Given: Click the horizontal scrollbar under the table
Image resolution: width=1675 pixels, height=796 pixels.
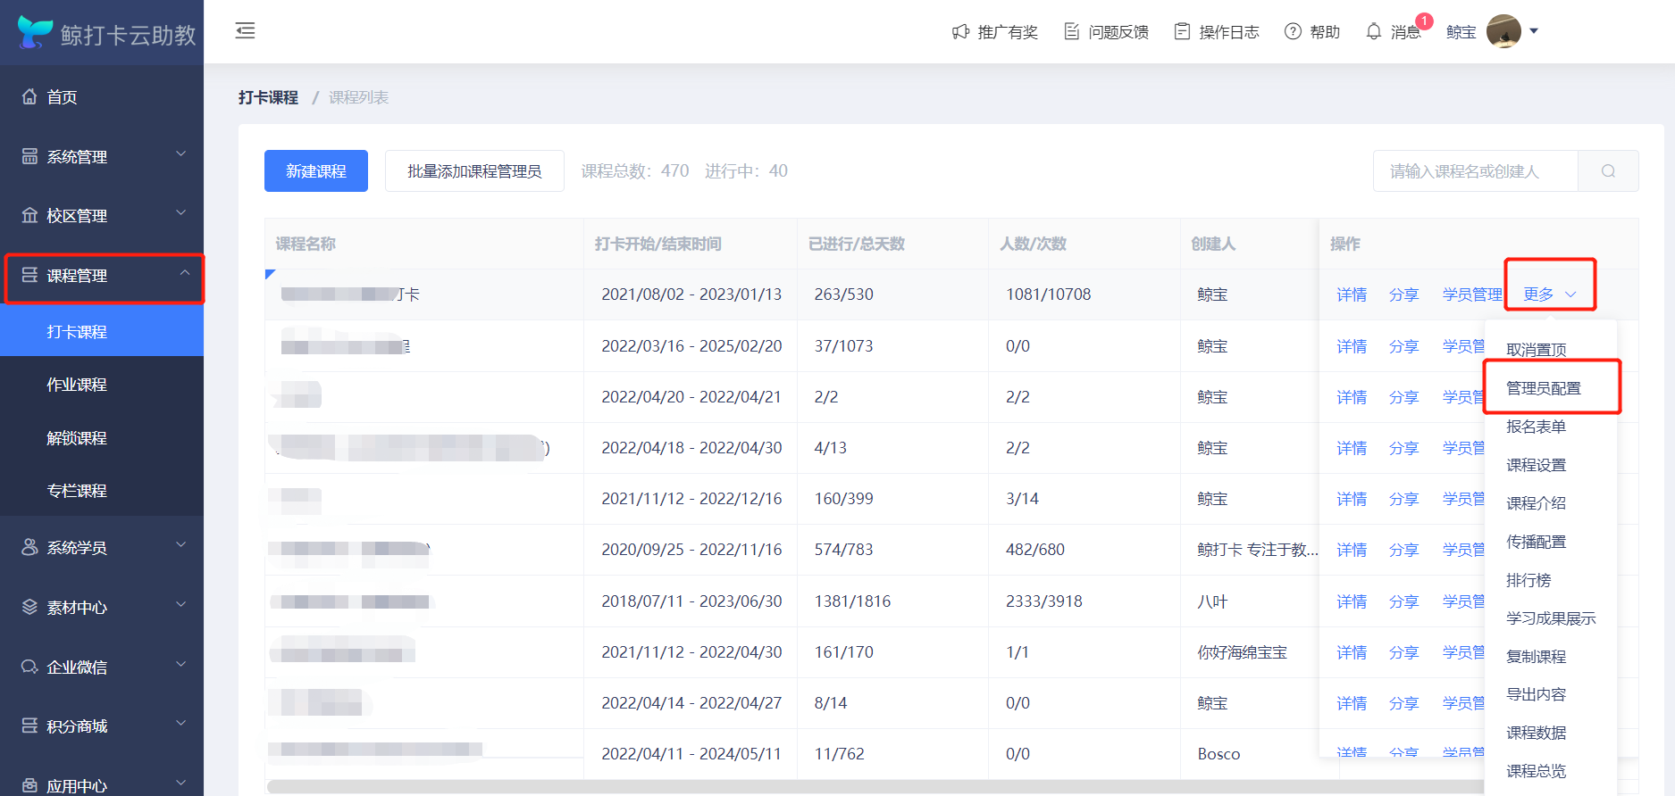Looking at the screenshot, I should point(804,786).
